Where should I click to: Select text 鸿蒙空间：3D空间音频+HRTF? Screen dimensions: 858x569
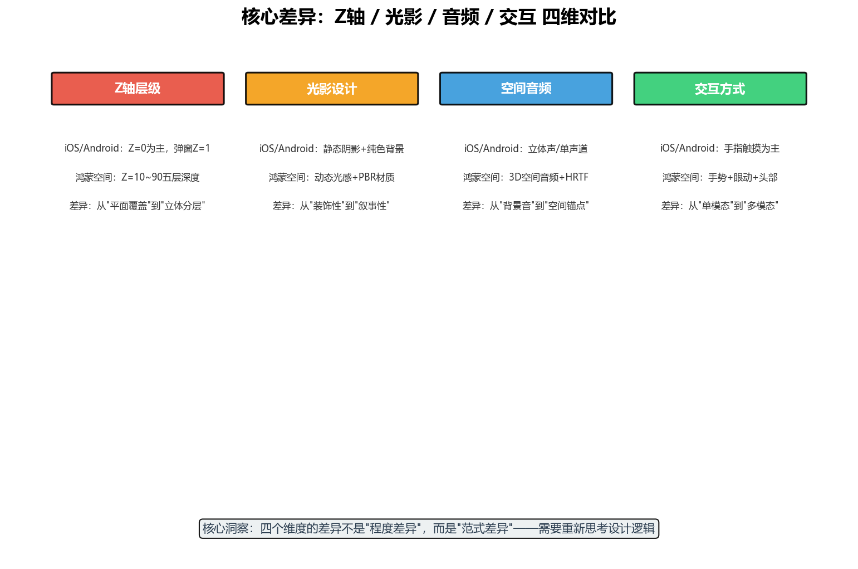click(x=526, y=177)
